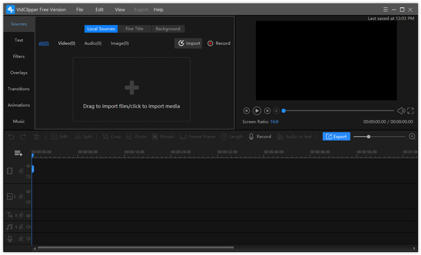Image resolution: width=421 pixels, height=255 pixels.
Task: Select the Sources sidebar category
Action: tap(19, 24)
